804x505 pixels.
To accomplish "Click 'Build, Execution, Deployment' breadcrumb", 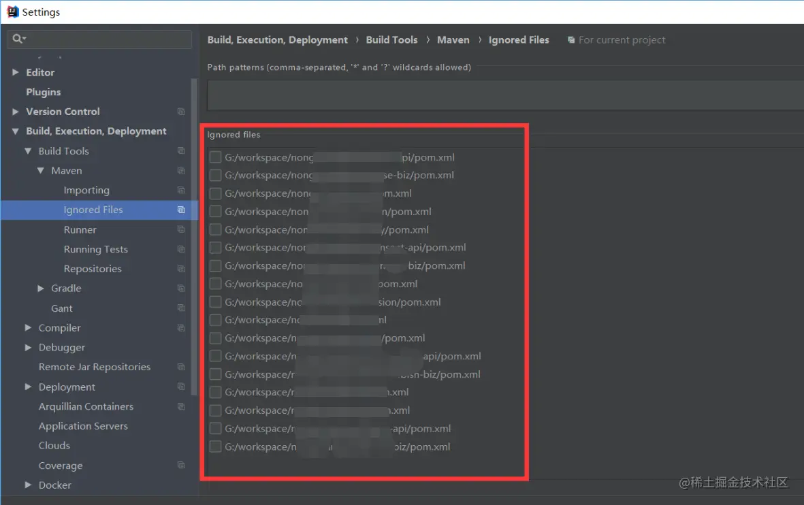I will tap(277, 40).
